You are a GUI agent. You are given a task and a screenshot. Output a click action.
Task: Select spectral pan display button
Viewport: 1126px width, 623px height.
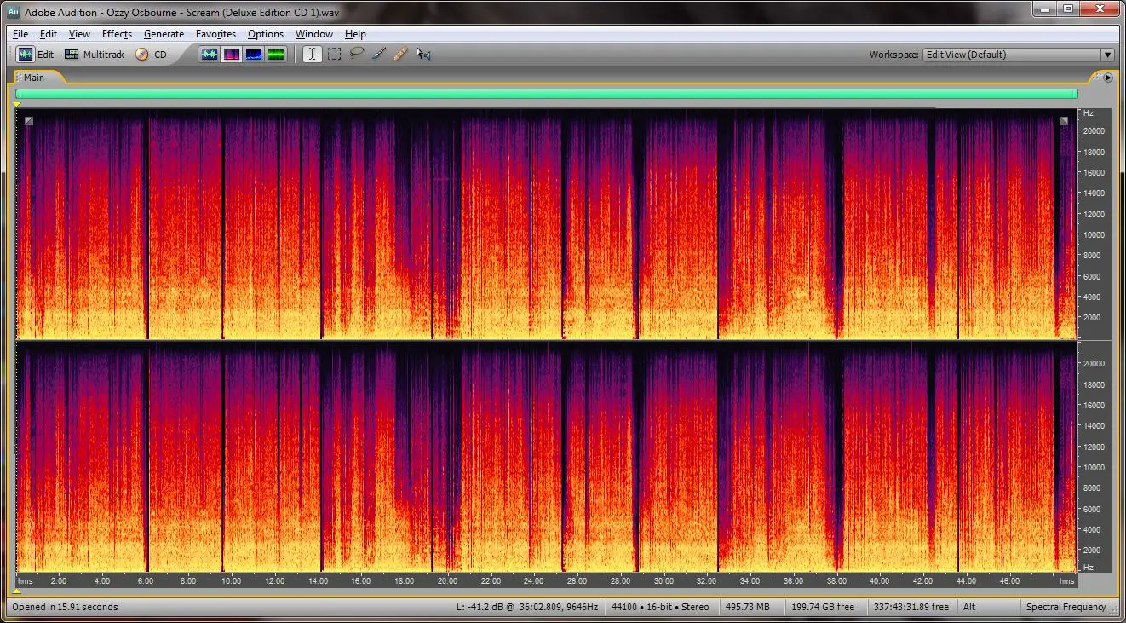(254, 55)
